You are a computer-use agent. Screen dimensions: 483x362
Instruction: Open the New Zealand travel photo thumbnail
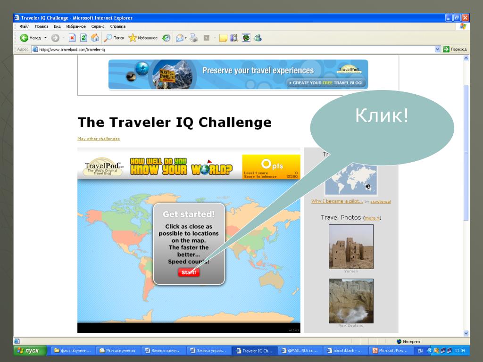pyautogui.click(x=351, y=301)
